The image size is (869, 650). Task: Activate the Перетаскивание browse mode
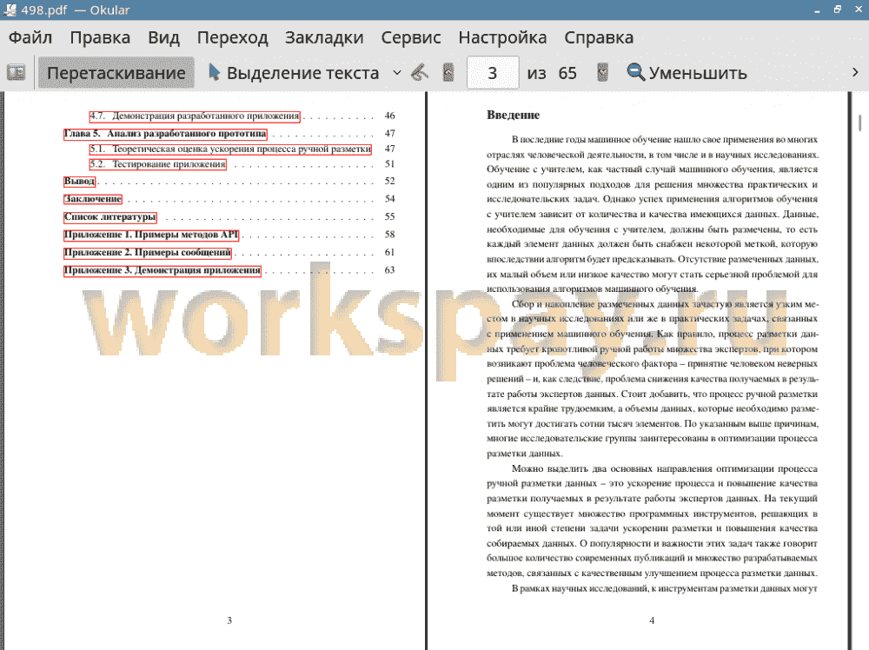click(116, 73)
